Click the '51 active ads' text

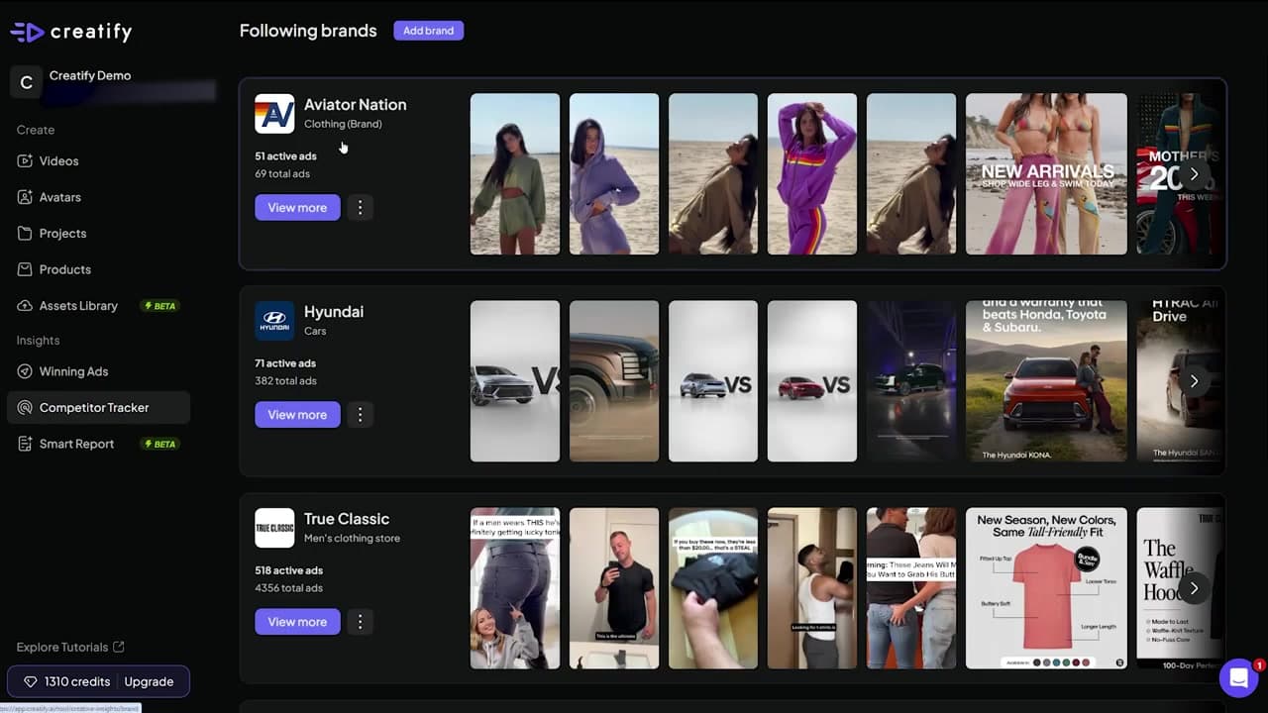click(x=285, y=156)
